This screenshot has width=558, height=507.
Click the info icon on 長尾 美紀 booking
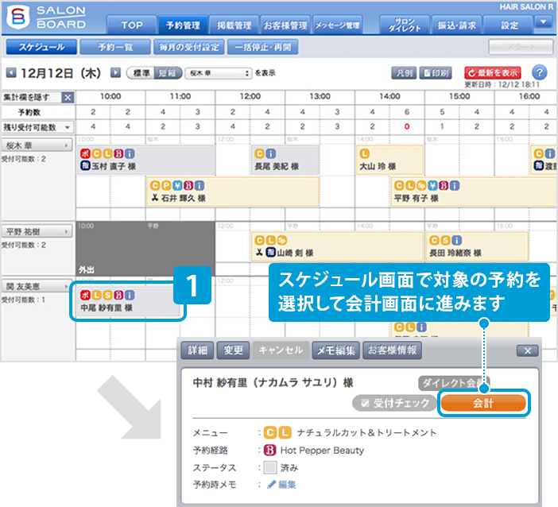pyautogui.click(x=271, y=153)
